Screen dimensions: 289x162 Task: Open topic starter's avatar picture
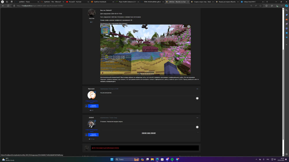(91, 13)
